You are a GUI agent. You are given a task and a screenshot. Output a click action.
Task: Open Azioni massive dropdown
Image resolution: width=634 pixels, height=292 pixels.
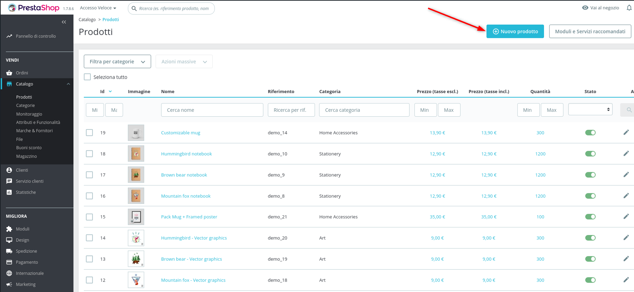(184, 61)
